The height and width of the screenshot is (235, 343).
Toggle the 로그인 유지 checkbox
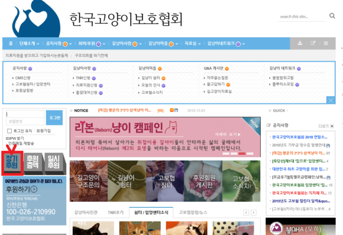(x=9, y=131)
